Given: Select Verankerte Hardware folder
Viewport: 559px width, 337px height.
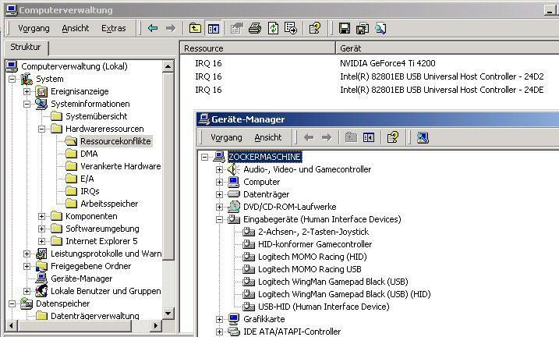Looking at the screenshot, I should [x=121, y=166].
